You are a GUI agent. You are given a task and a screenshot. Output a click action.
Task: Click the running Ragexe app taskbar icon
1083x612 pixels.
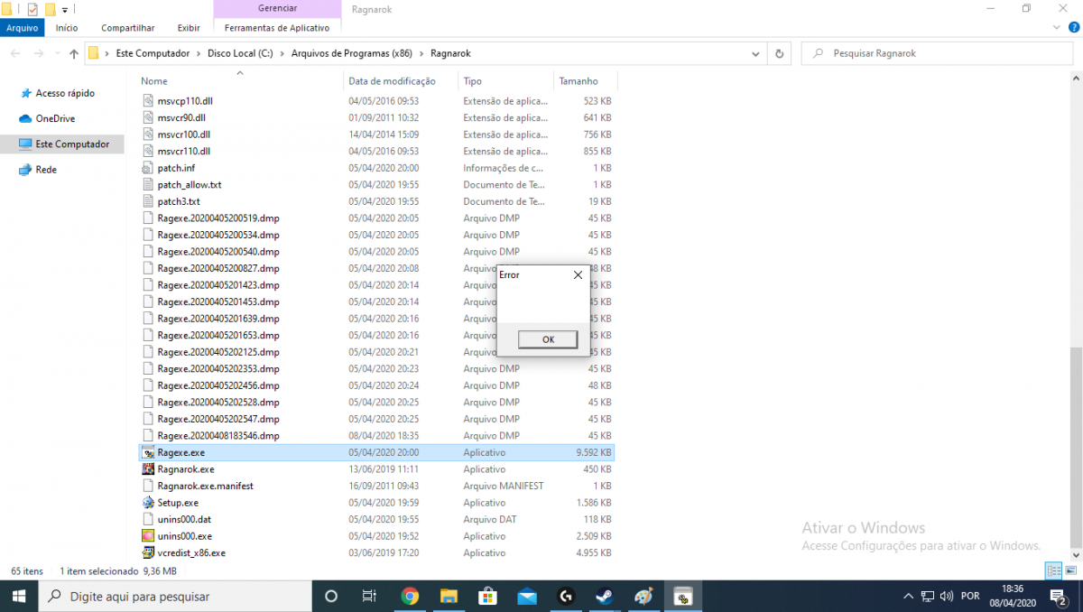pyautogui.click(x=683, y=596)
